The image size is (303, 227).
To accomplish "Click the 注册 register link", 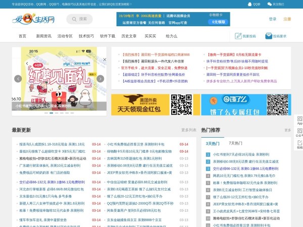I will coord(287,19).
